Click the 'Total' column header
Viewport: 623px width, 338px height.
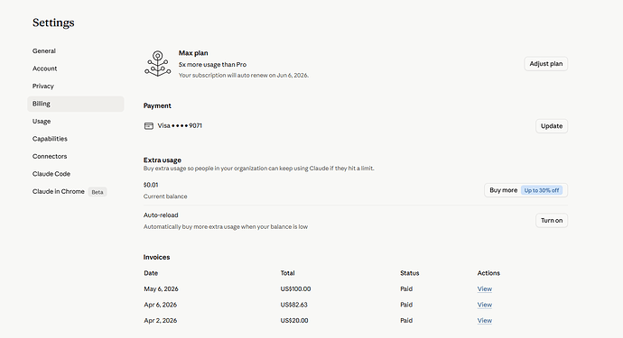288,273
